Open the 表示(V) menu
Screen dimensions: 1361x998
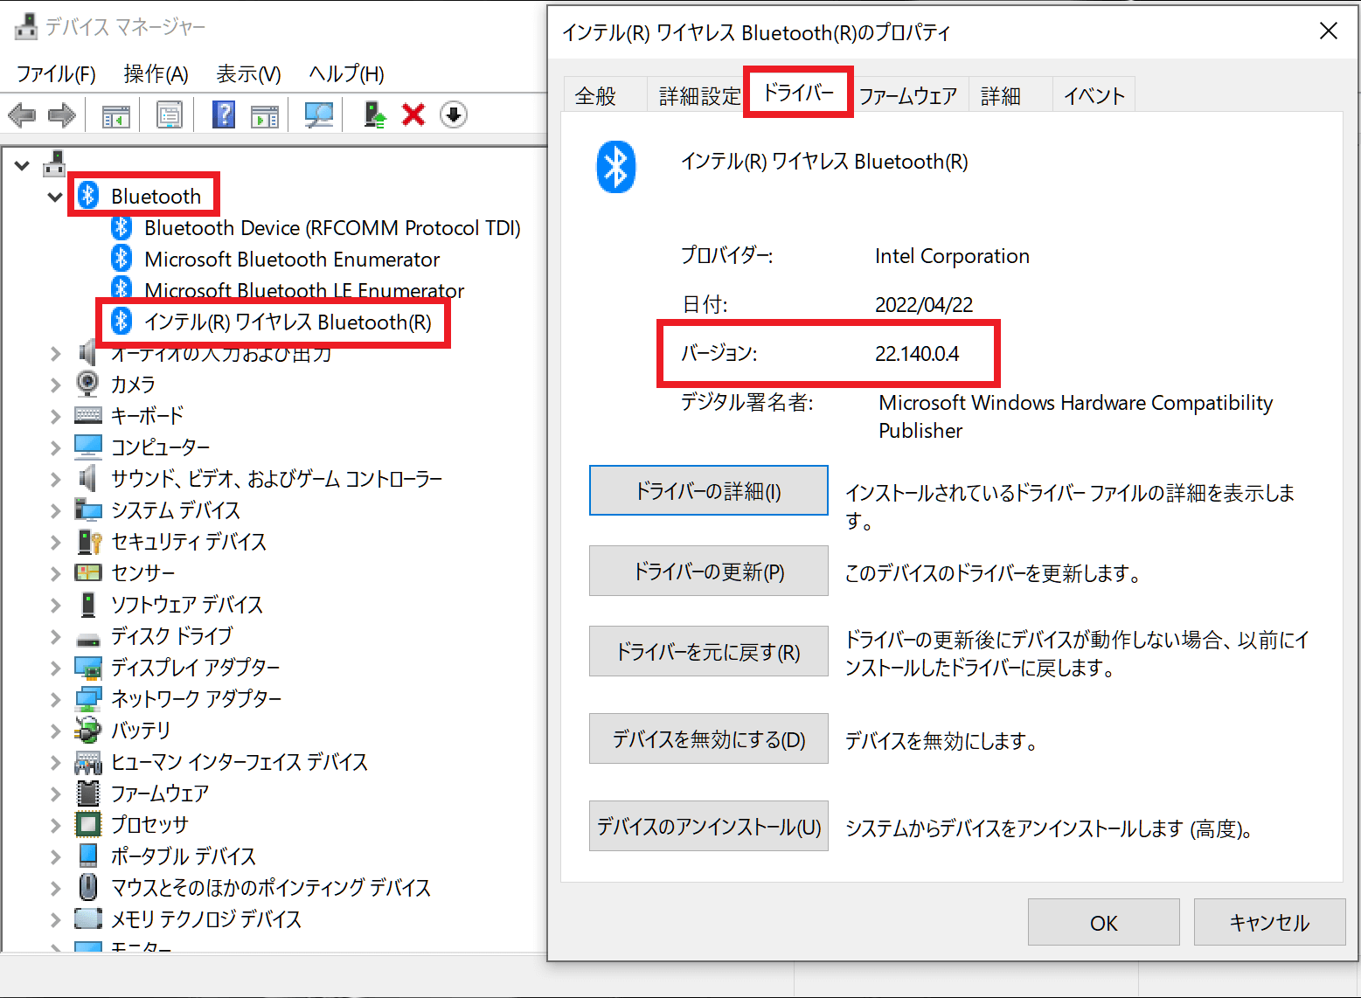click(249, 74)
